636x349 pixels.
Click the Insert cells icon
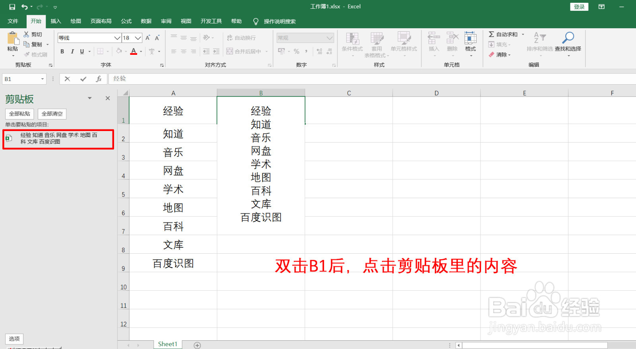point(434,38)
